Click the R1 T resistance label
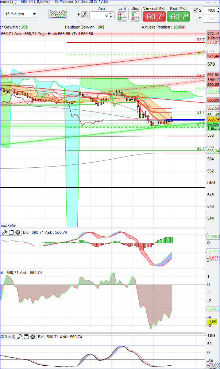220x369 pixels. (x=201, y=76)
